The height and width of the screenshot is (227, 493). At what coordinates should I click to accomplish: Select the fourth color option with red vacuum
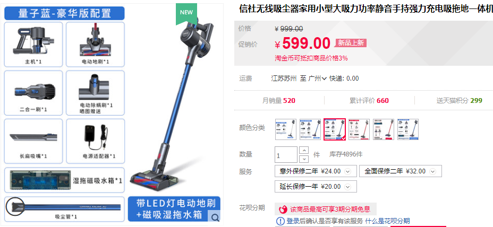(x=359, y=129)
